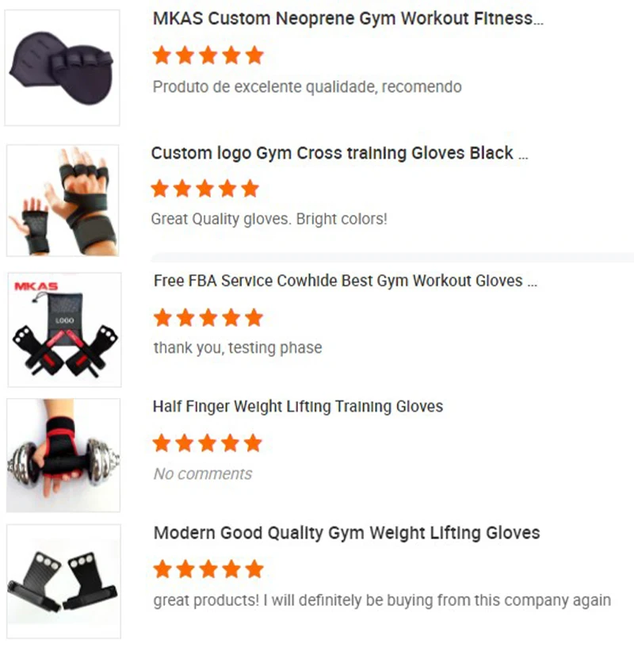Click the star rating under Cross training Gloves
The image size is (634, 655).
coord(205,189)
